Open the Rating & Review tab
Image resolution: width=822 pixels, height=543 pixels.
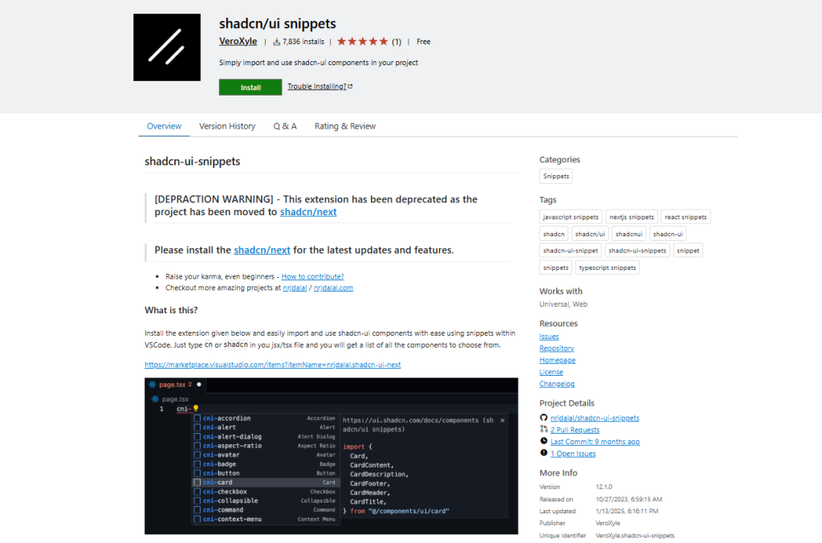coord(345,126)
